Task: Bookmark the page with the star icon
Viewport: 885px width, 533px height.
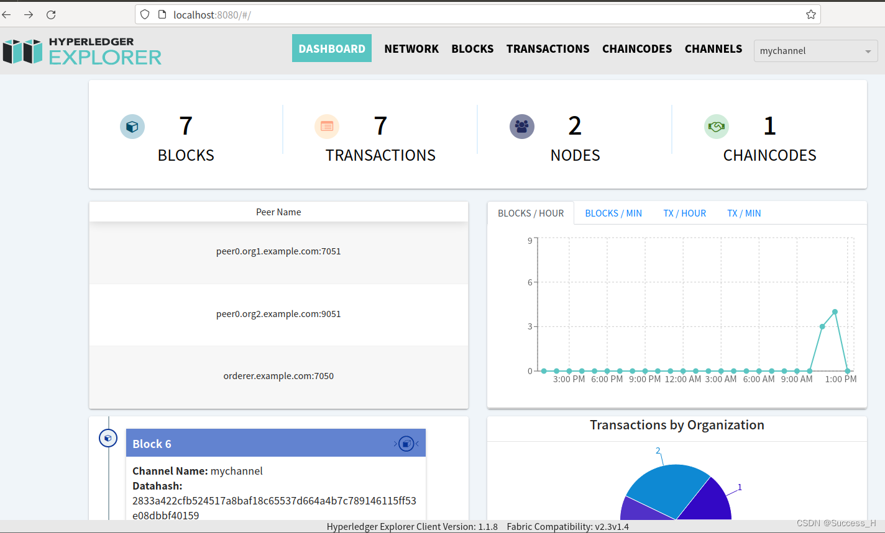Action: click(x=811, y=14)
